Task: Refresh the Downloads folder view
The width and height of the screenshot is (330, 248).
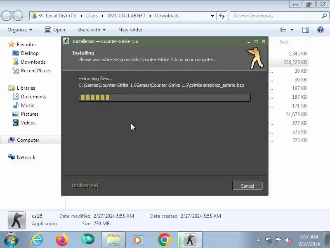Action: 222,16
